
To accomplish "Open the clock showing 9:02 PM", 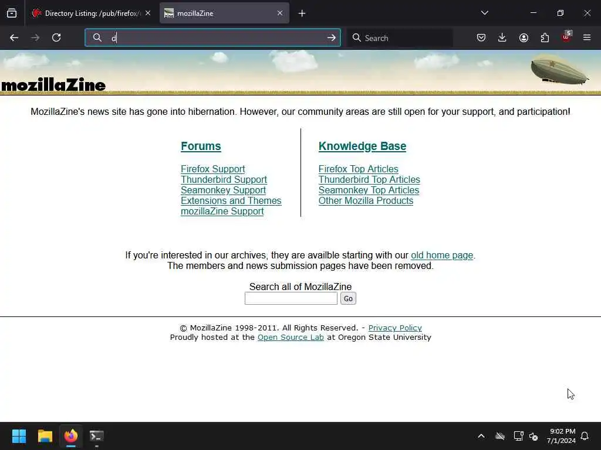I will pyautogui.click(x=561, y=436).
